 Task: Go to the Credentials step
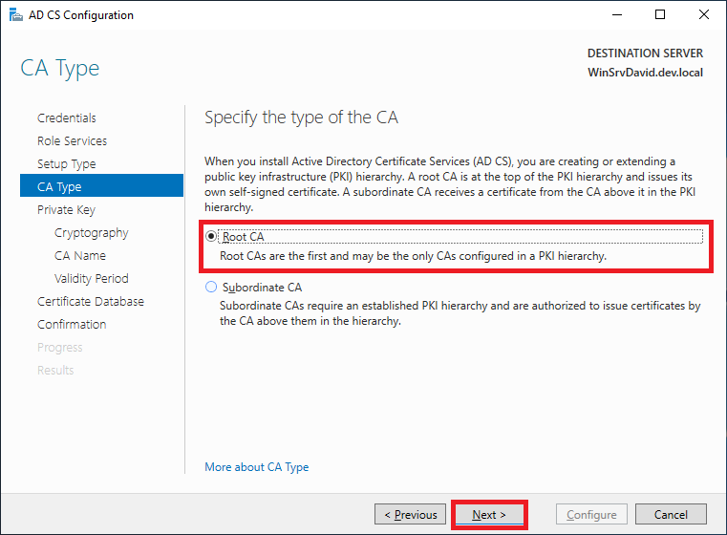click(x=67, y=118)
